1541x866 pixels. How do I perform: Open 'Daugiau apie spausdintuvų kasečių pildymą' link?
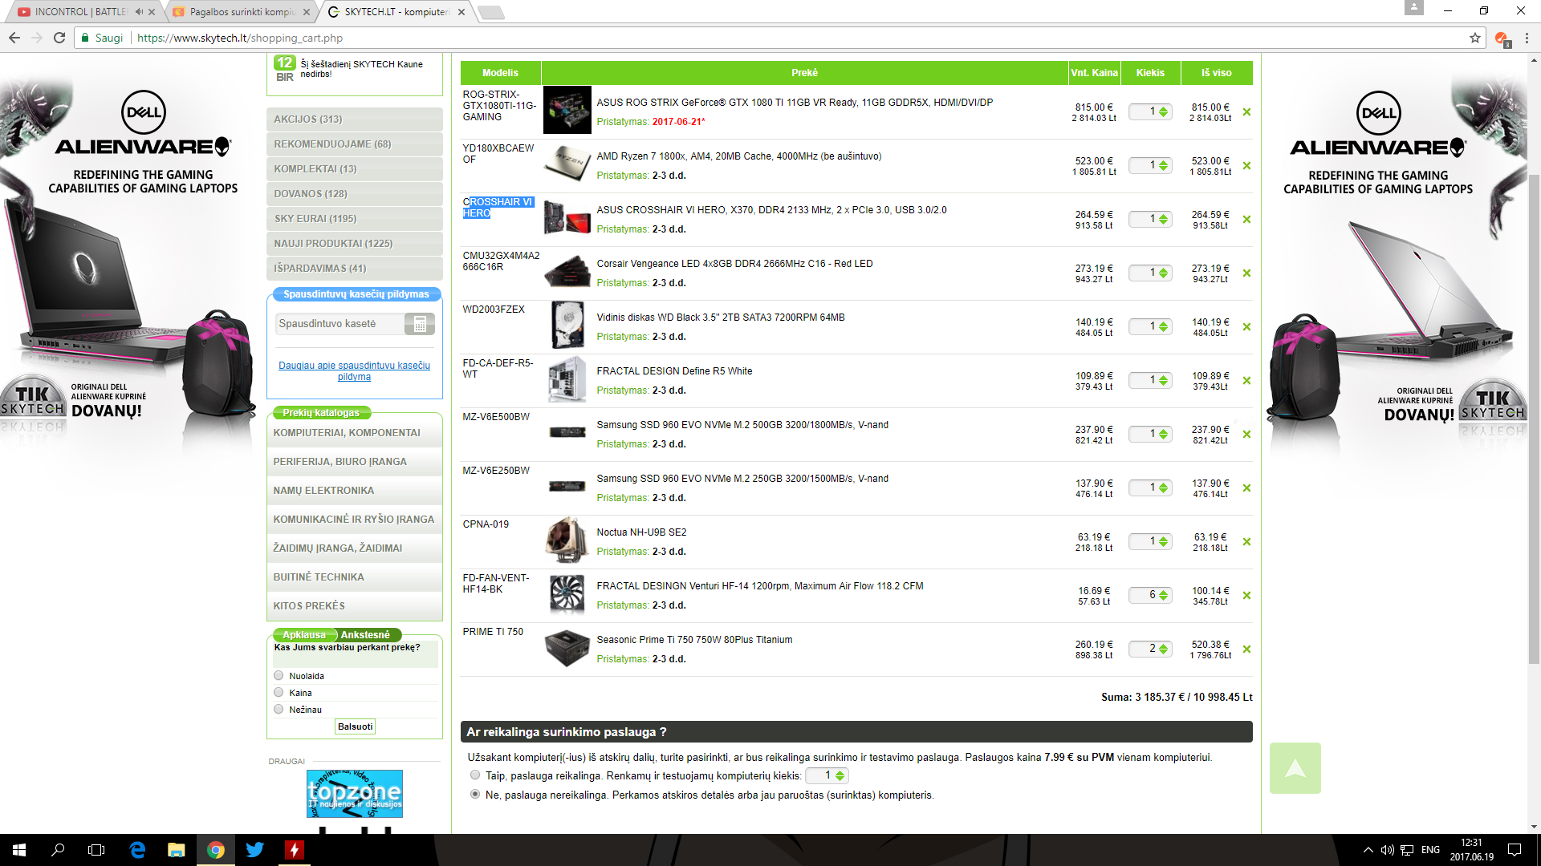pyautogui.click(x=354, y=371)
